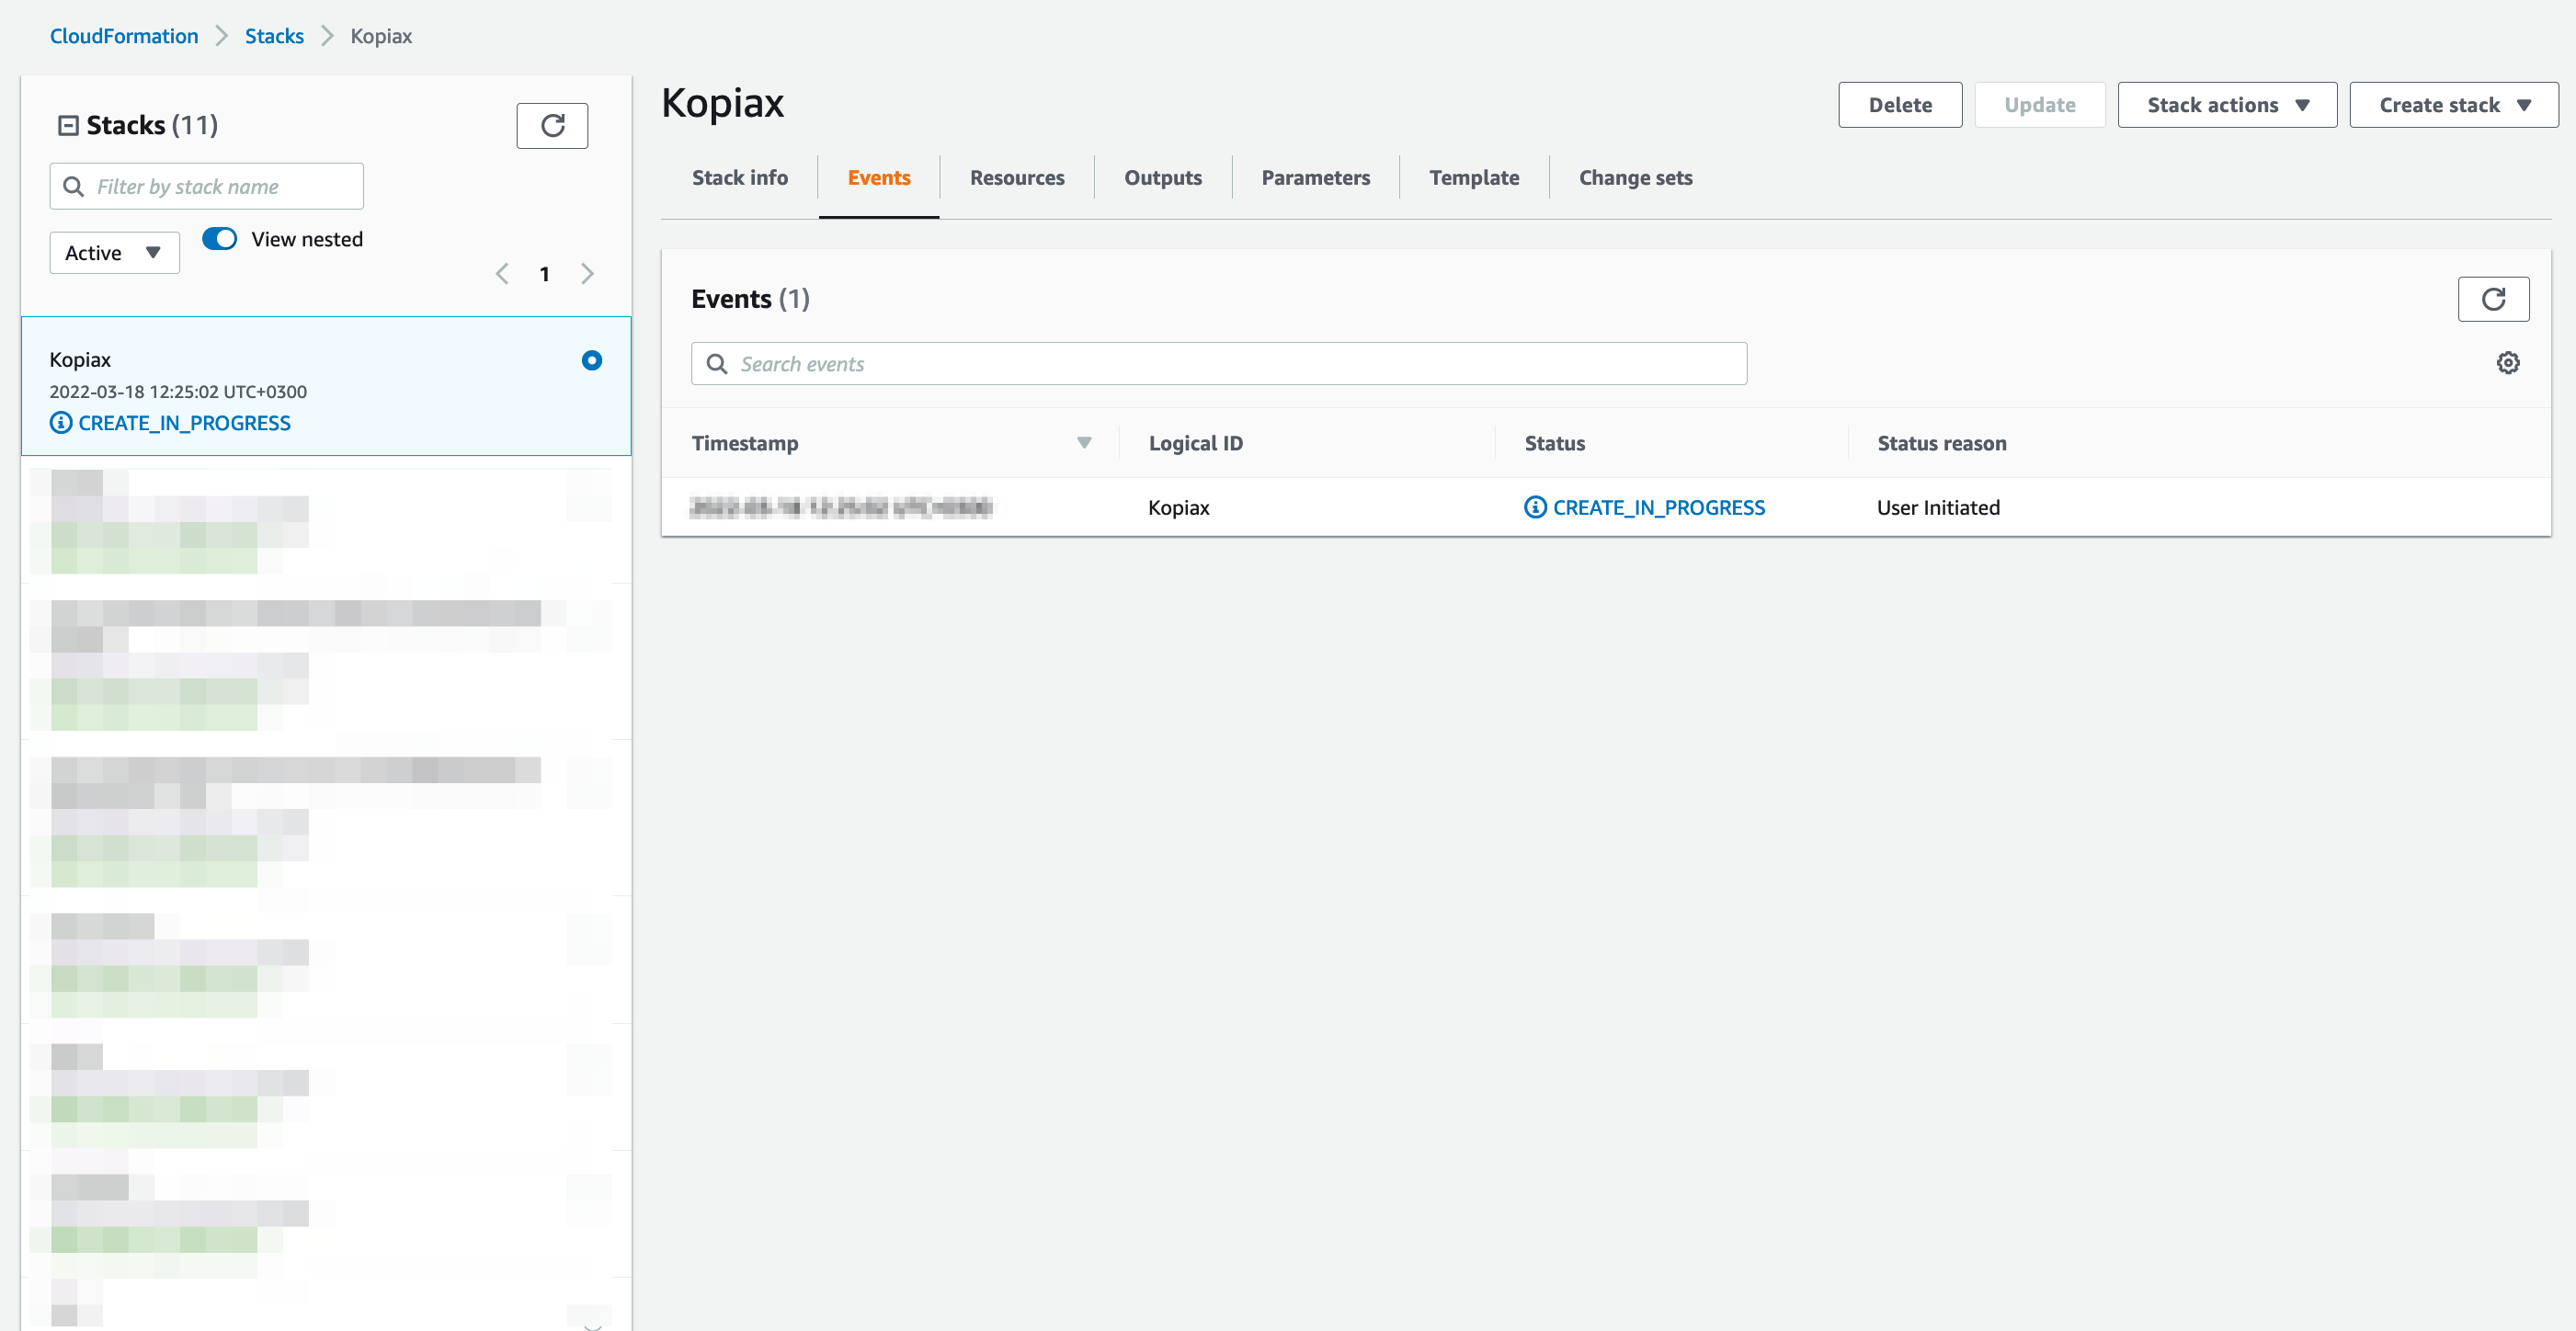Open the Create stack dropdown

(2454, 105)
